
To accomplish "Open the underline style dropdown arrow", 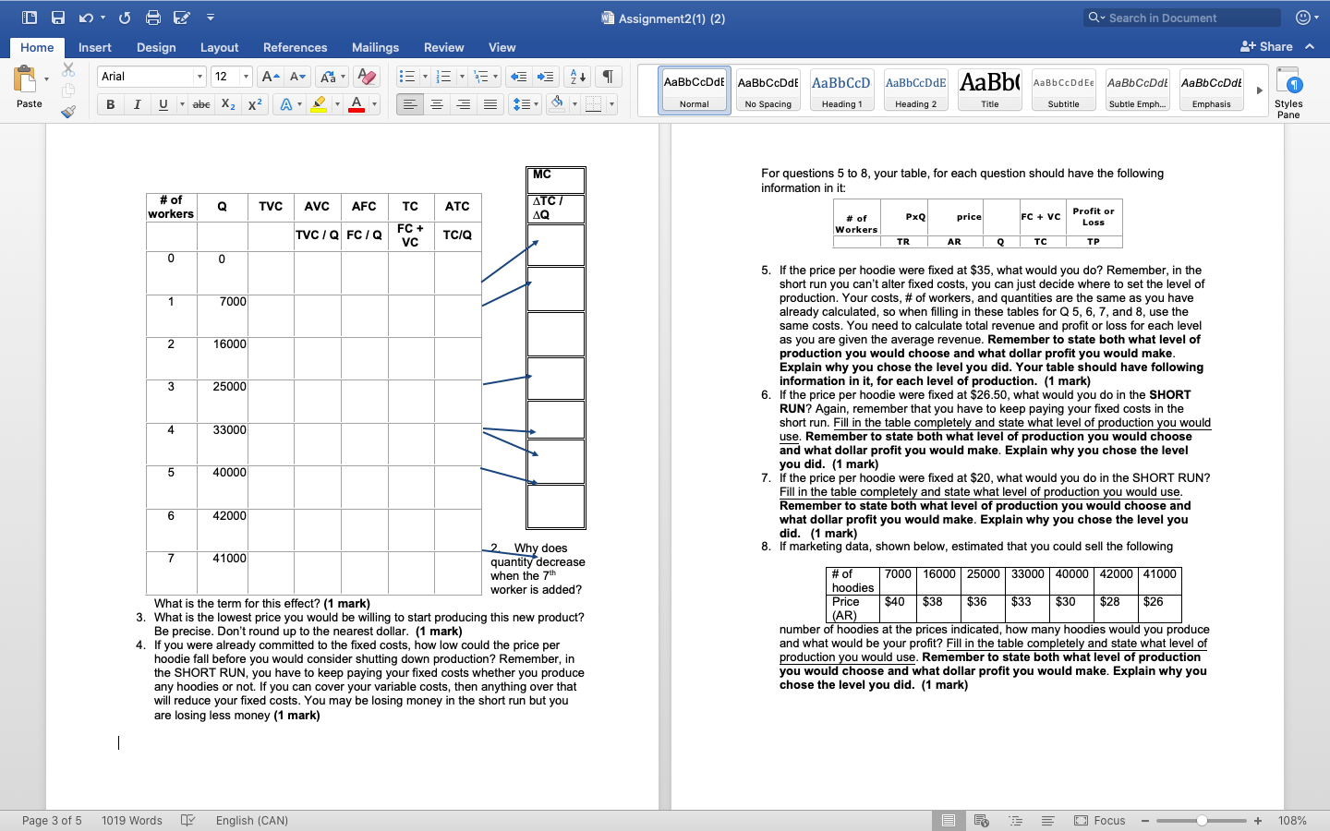I will 181,104.
